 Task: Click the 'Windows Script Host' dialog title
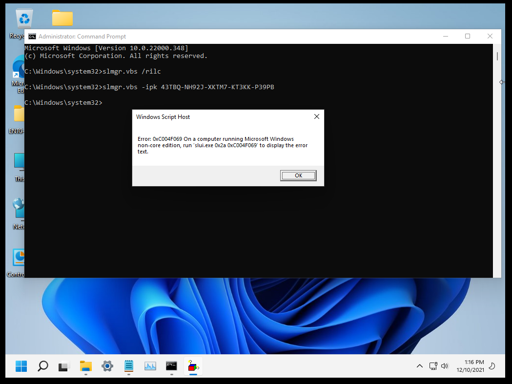pos(163,116)
